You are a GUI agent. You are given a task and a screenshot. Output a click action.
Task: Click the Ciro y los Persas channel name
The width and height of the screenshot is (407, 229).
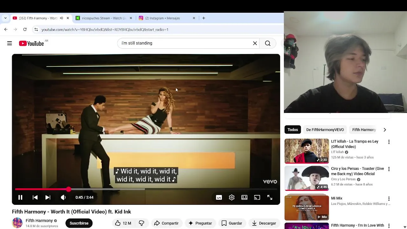[x=343, y=179]
